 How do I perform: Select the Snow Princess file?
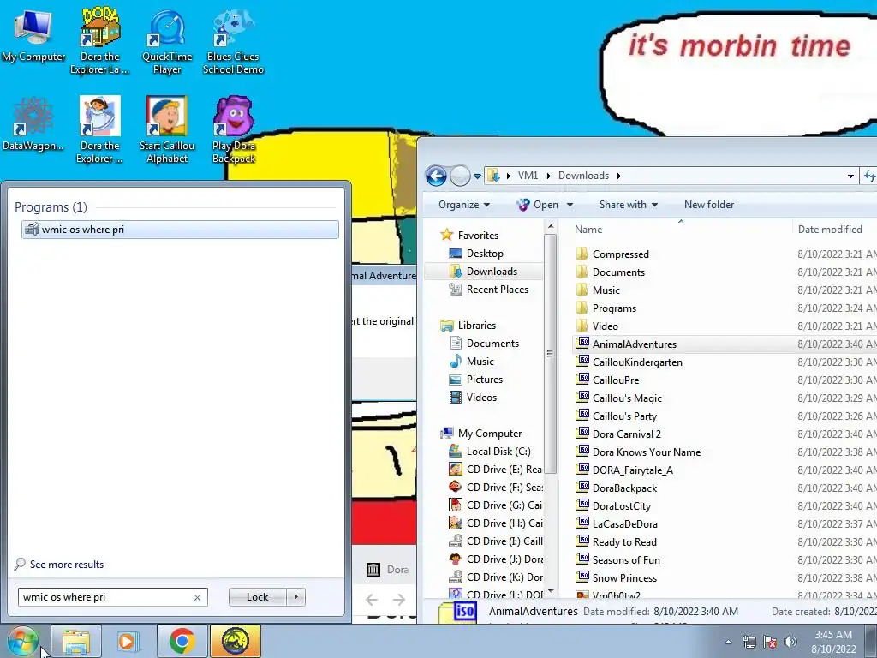click(617, 578)
